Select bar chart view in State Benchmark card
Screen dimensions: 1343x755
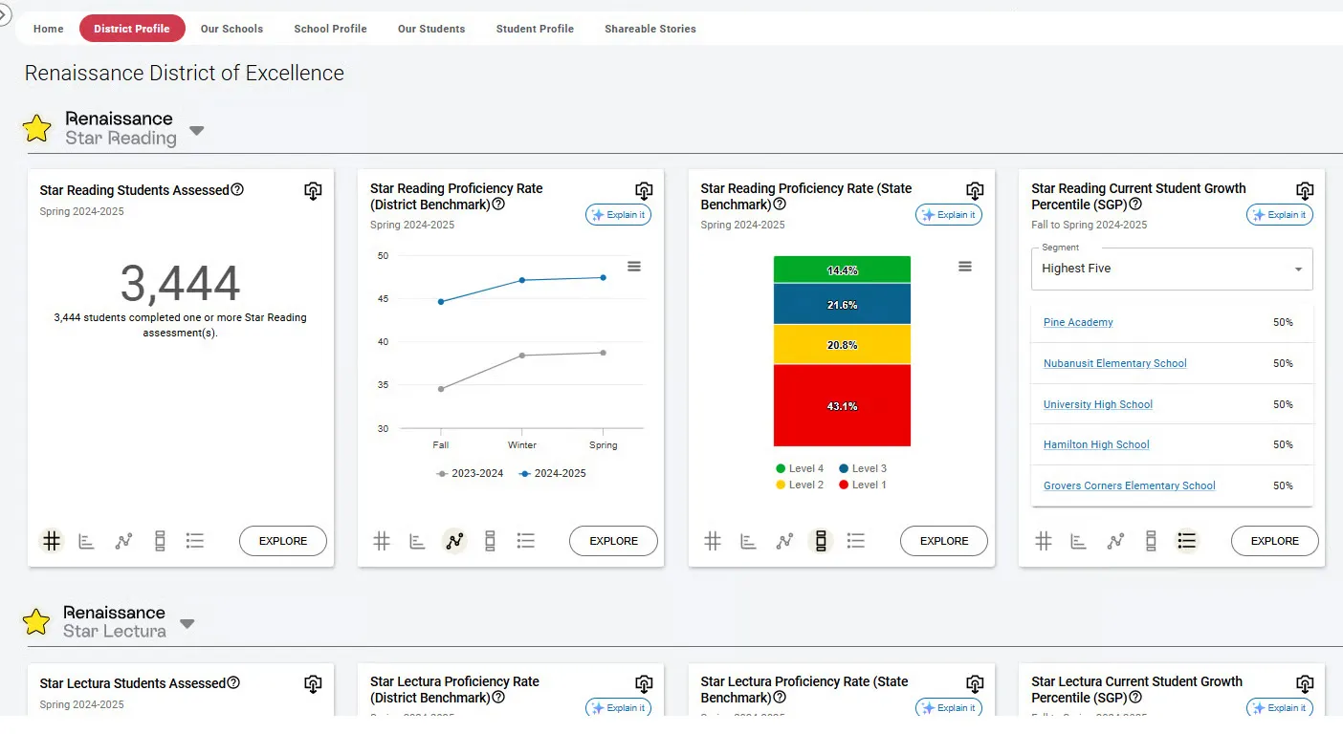click(748, 541)
